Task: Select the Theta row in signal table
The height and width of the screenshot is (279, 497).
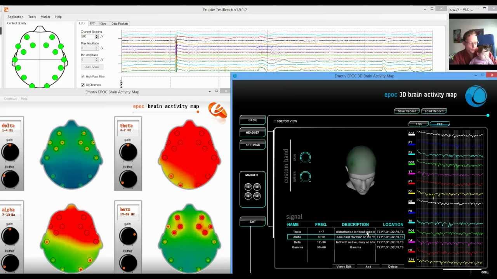Action: [x=345, y=232]
